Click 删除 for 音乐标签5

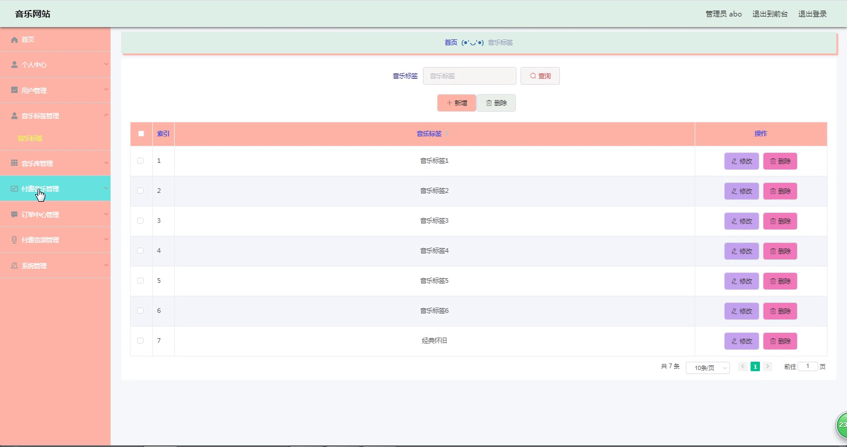click(780, 281)
